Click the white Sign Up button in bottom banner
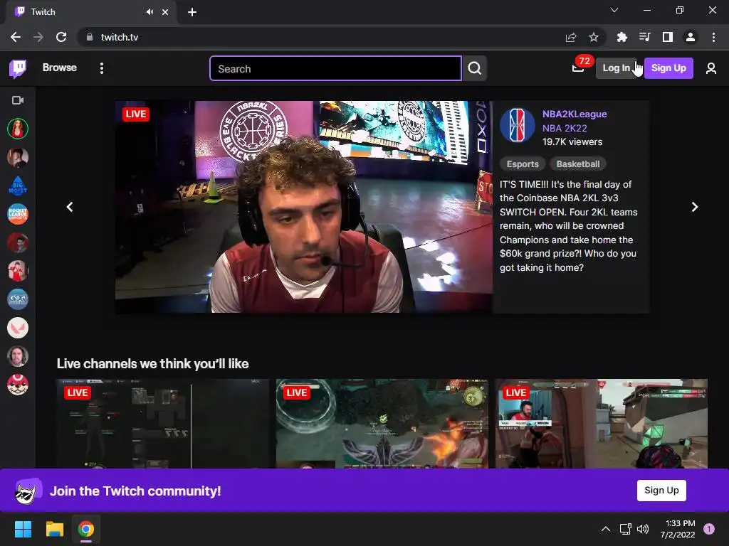 click(661, 491)
